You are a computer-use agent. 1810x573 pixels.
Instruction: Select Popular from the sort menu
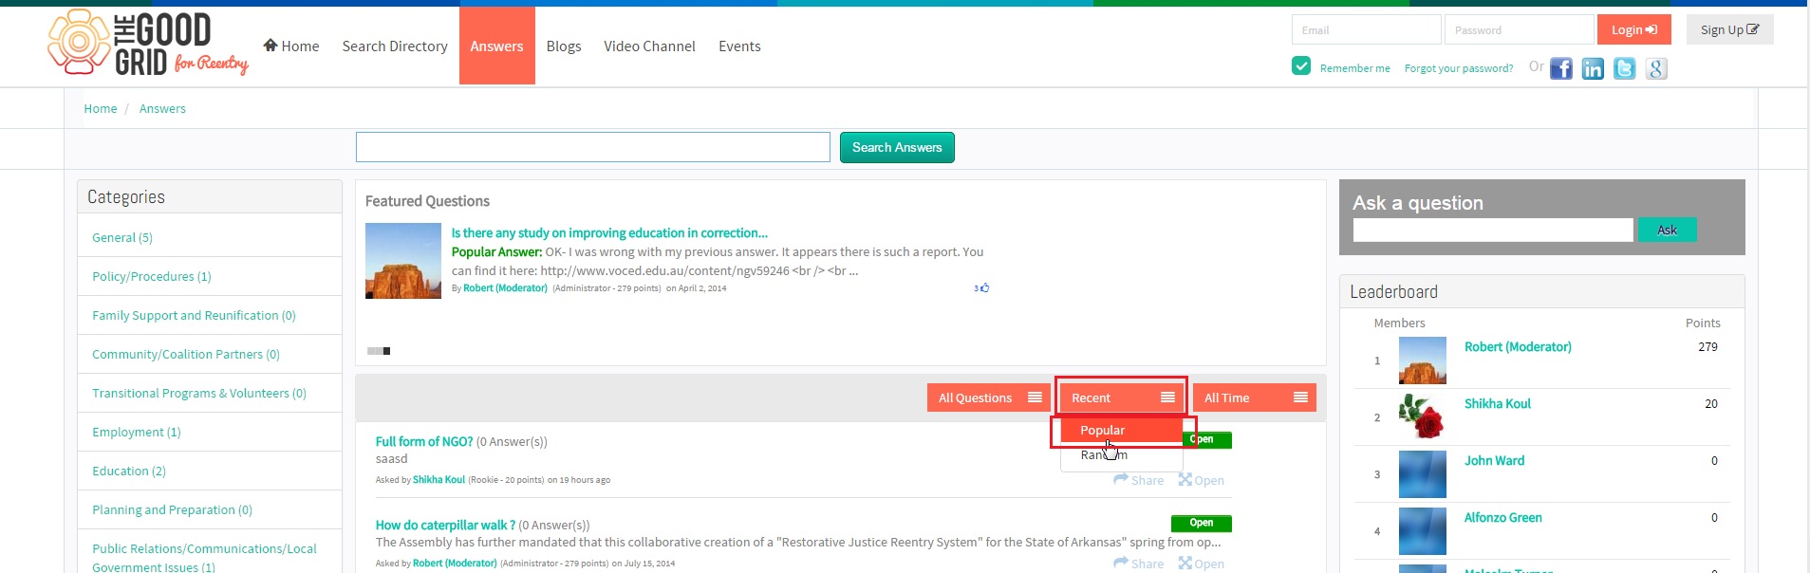(x=1122, y=431)
